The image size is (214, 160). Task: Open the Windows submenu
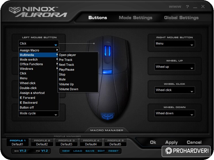(39, 69)
